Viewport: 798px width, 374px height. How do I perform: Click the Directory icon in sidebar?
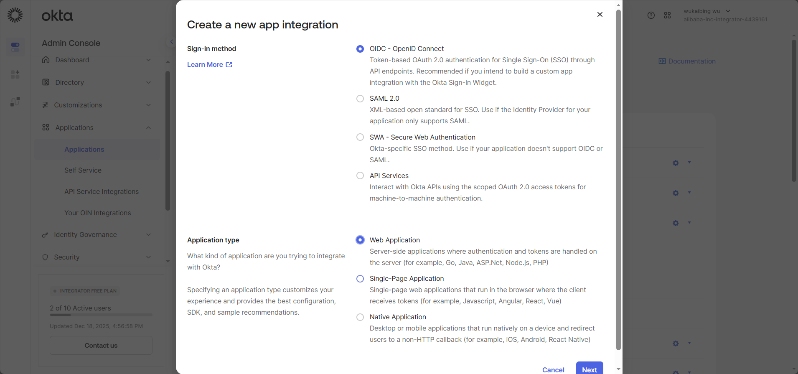46,82
